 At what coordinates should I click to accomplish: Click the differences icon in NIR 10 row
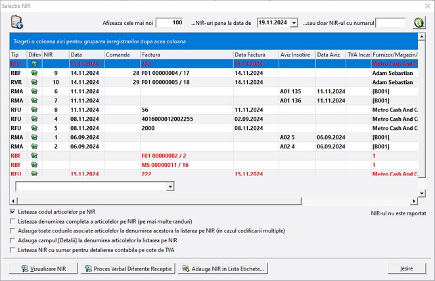[x=34, y=83]
